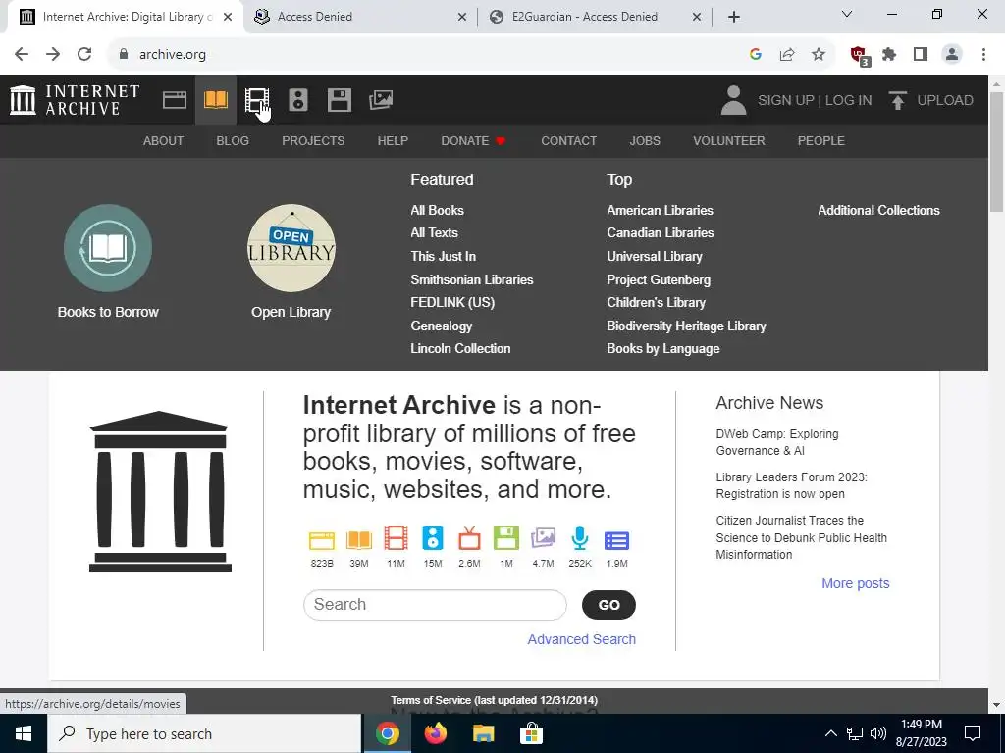Open the Advanced Search link
The width and height of the screenshot is (1005, 753).
point(581,639)
